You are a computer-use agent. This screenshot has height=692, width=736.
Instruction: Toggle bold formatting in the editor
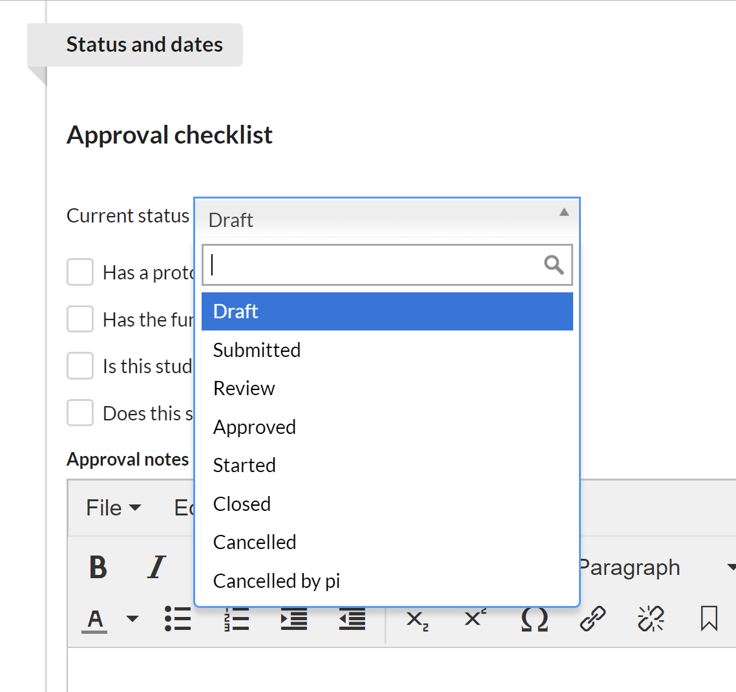[x=98, y=568]
